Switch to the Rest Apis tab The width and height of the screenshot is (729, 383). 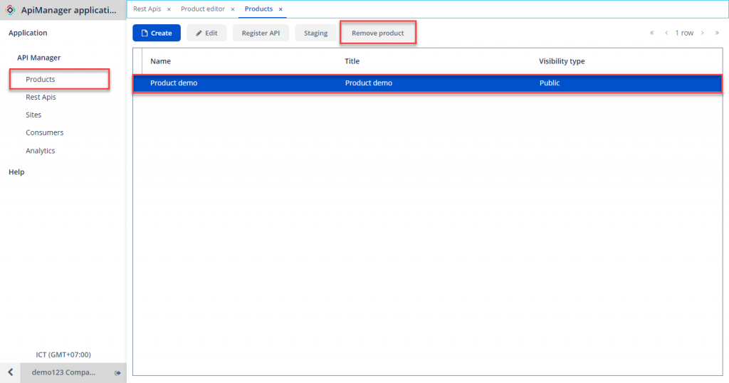[145, 9]
